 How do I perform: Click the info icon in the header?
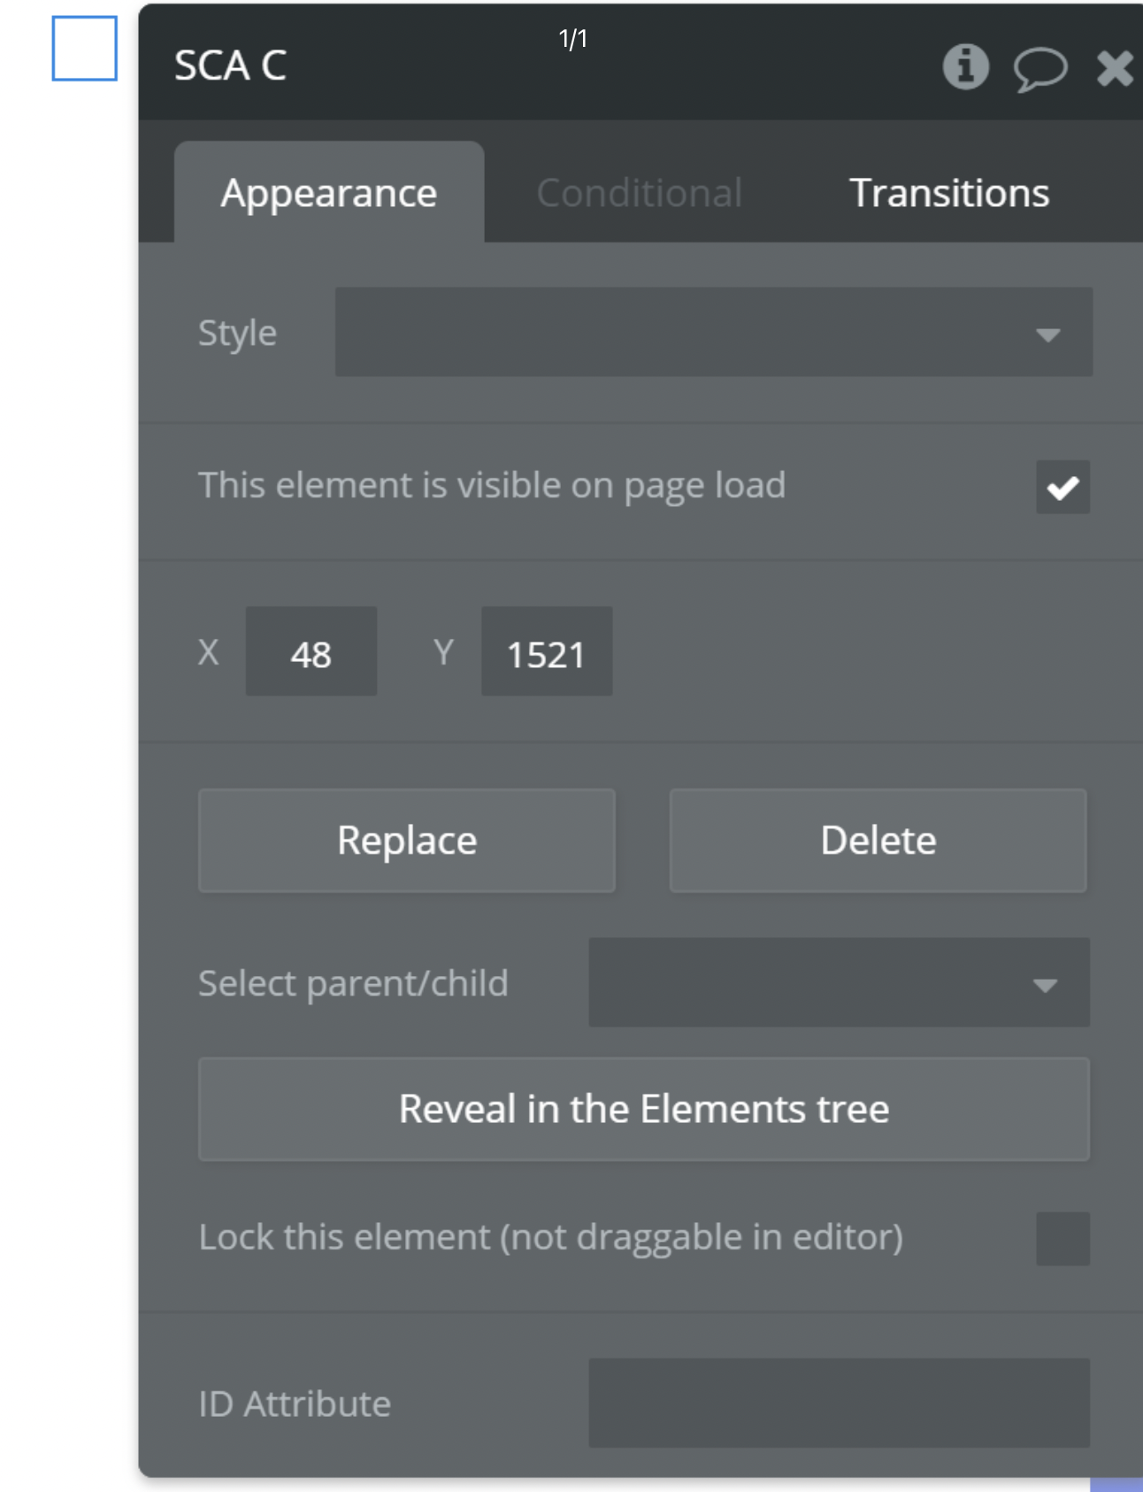click(965, 66)
